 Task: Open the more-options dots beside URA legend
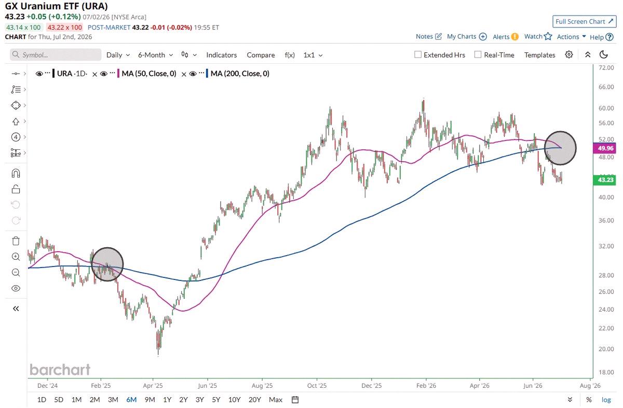click(x=48, y=74)
